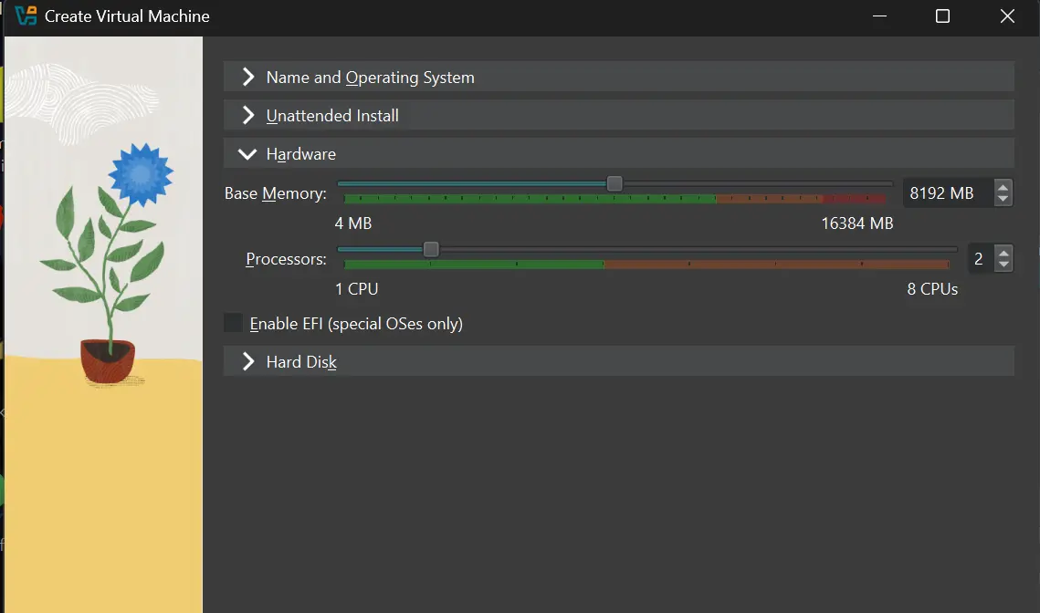Decrease base memory with down arrow

[x=1003, y=199]
